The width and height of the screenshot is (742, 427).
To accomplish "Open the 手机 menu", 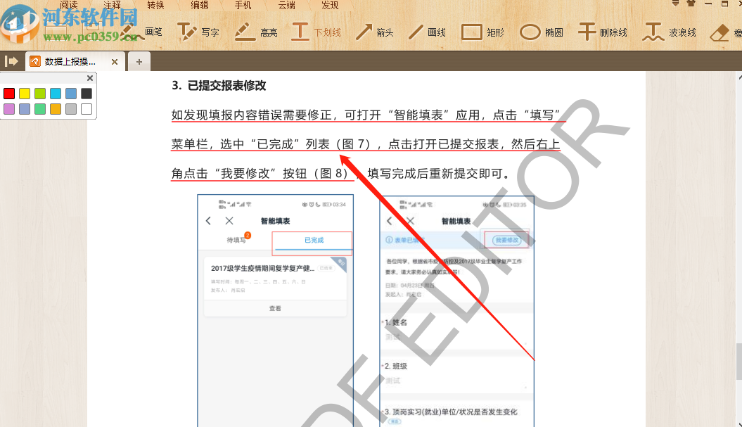I will pos(243,5).
